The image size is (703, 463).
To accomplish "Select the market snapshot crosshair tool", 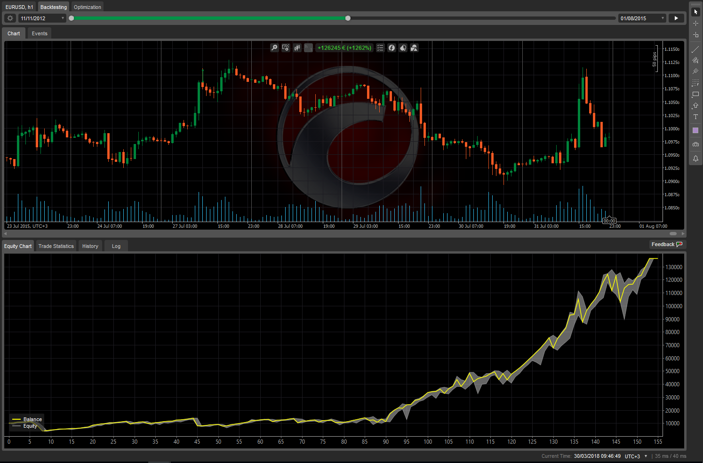I will tap(695, 35).
